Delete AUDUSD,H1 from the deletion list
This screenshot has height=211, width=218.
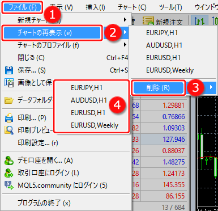click(89, 100)
